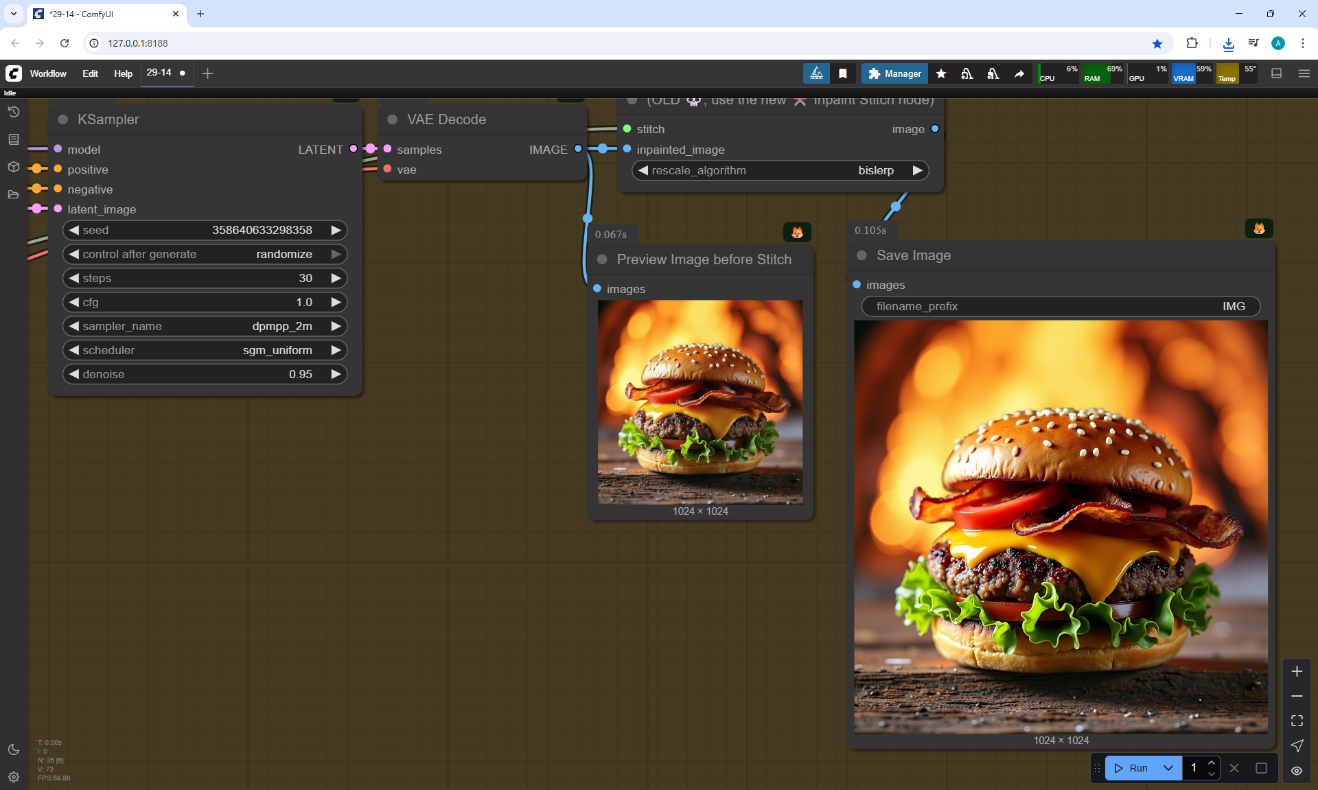Toggle link visibility eye icon
This screenshot has width=1318, height=790.
pyautogui.click(x=1297, y=771)
